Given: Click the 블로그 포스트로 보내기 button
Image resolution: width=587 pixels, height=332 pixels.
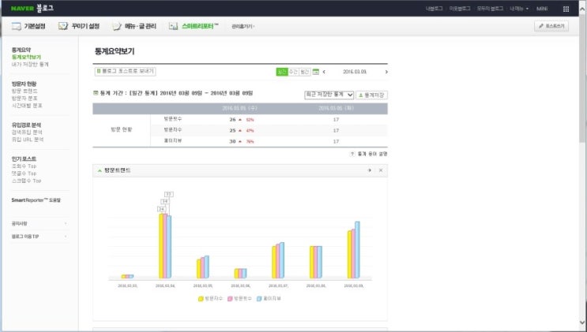Looking at the screenshot, I should [125, 71].
